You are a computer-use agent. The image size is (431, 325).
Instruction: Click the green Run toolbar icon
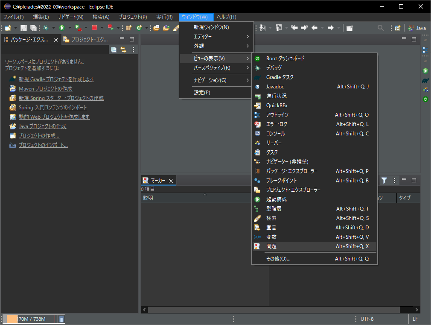62,28
